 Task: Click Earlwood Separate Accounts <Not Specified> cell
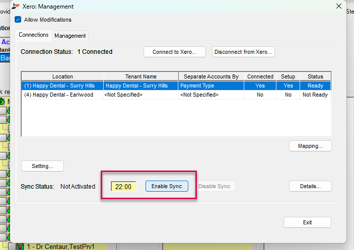pyautogui.click(x=211, y=95)
